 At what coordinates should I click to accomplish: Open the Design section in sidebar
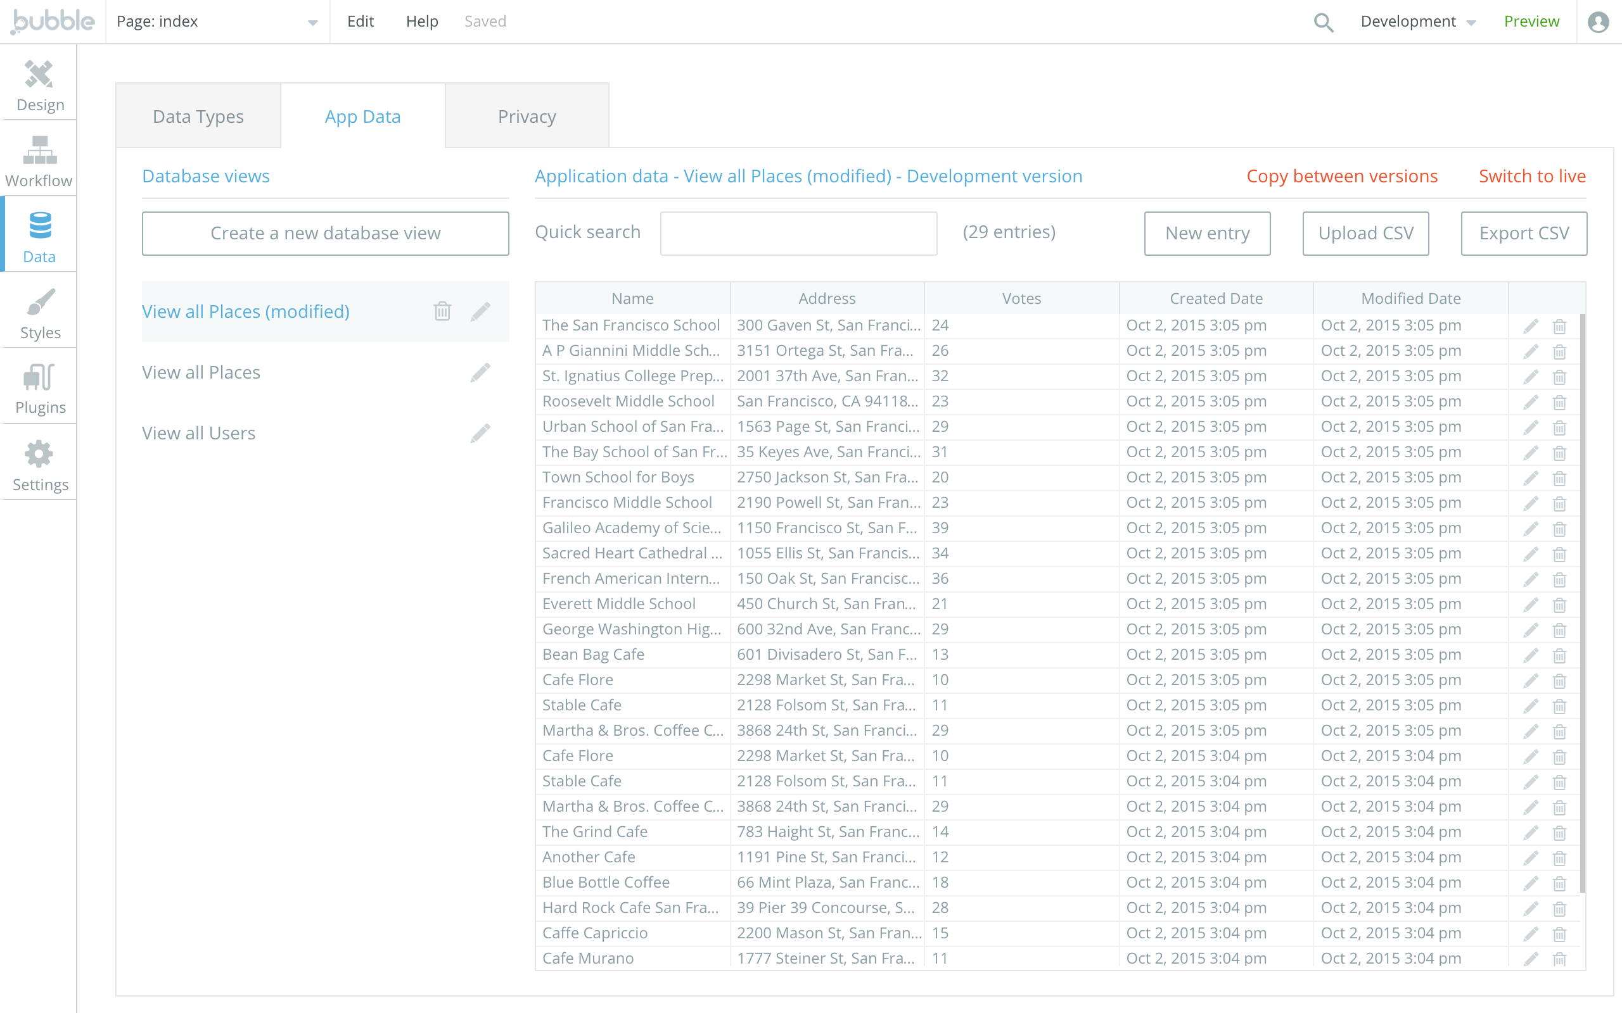click(x=39, y=85)
